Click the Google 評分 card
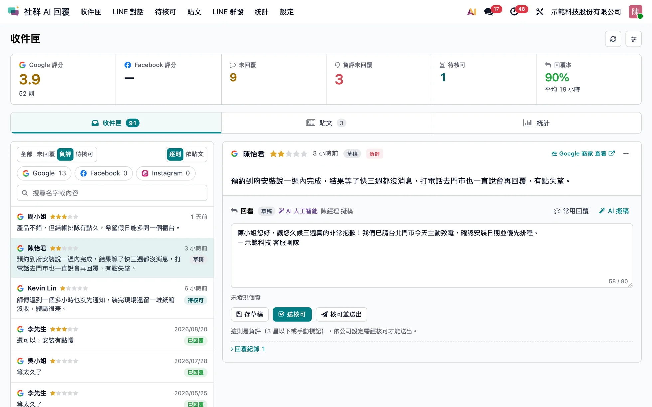Image resolution: width=652 pixels, height=407 pixels. click(x=63, y=79)
